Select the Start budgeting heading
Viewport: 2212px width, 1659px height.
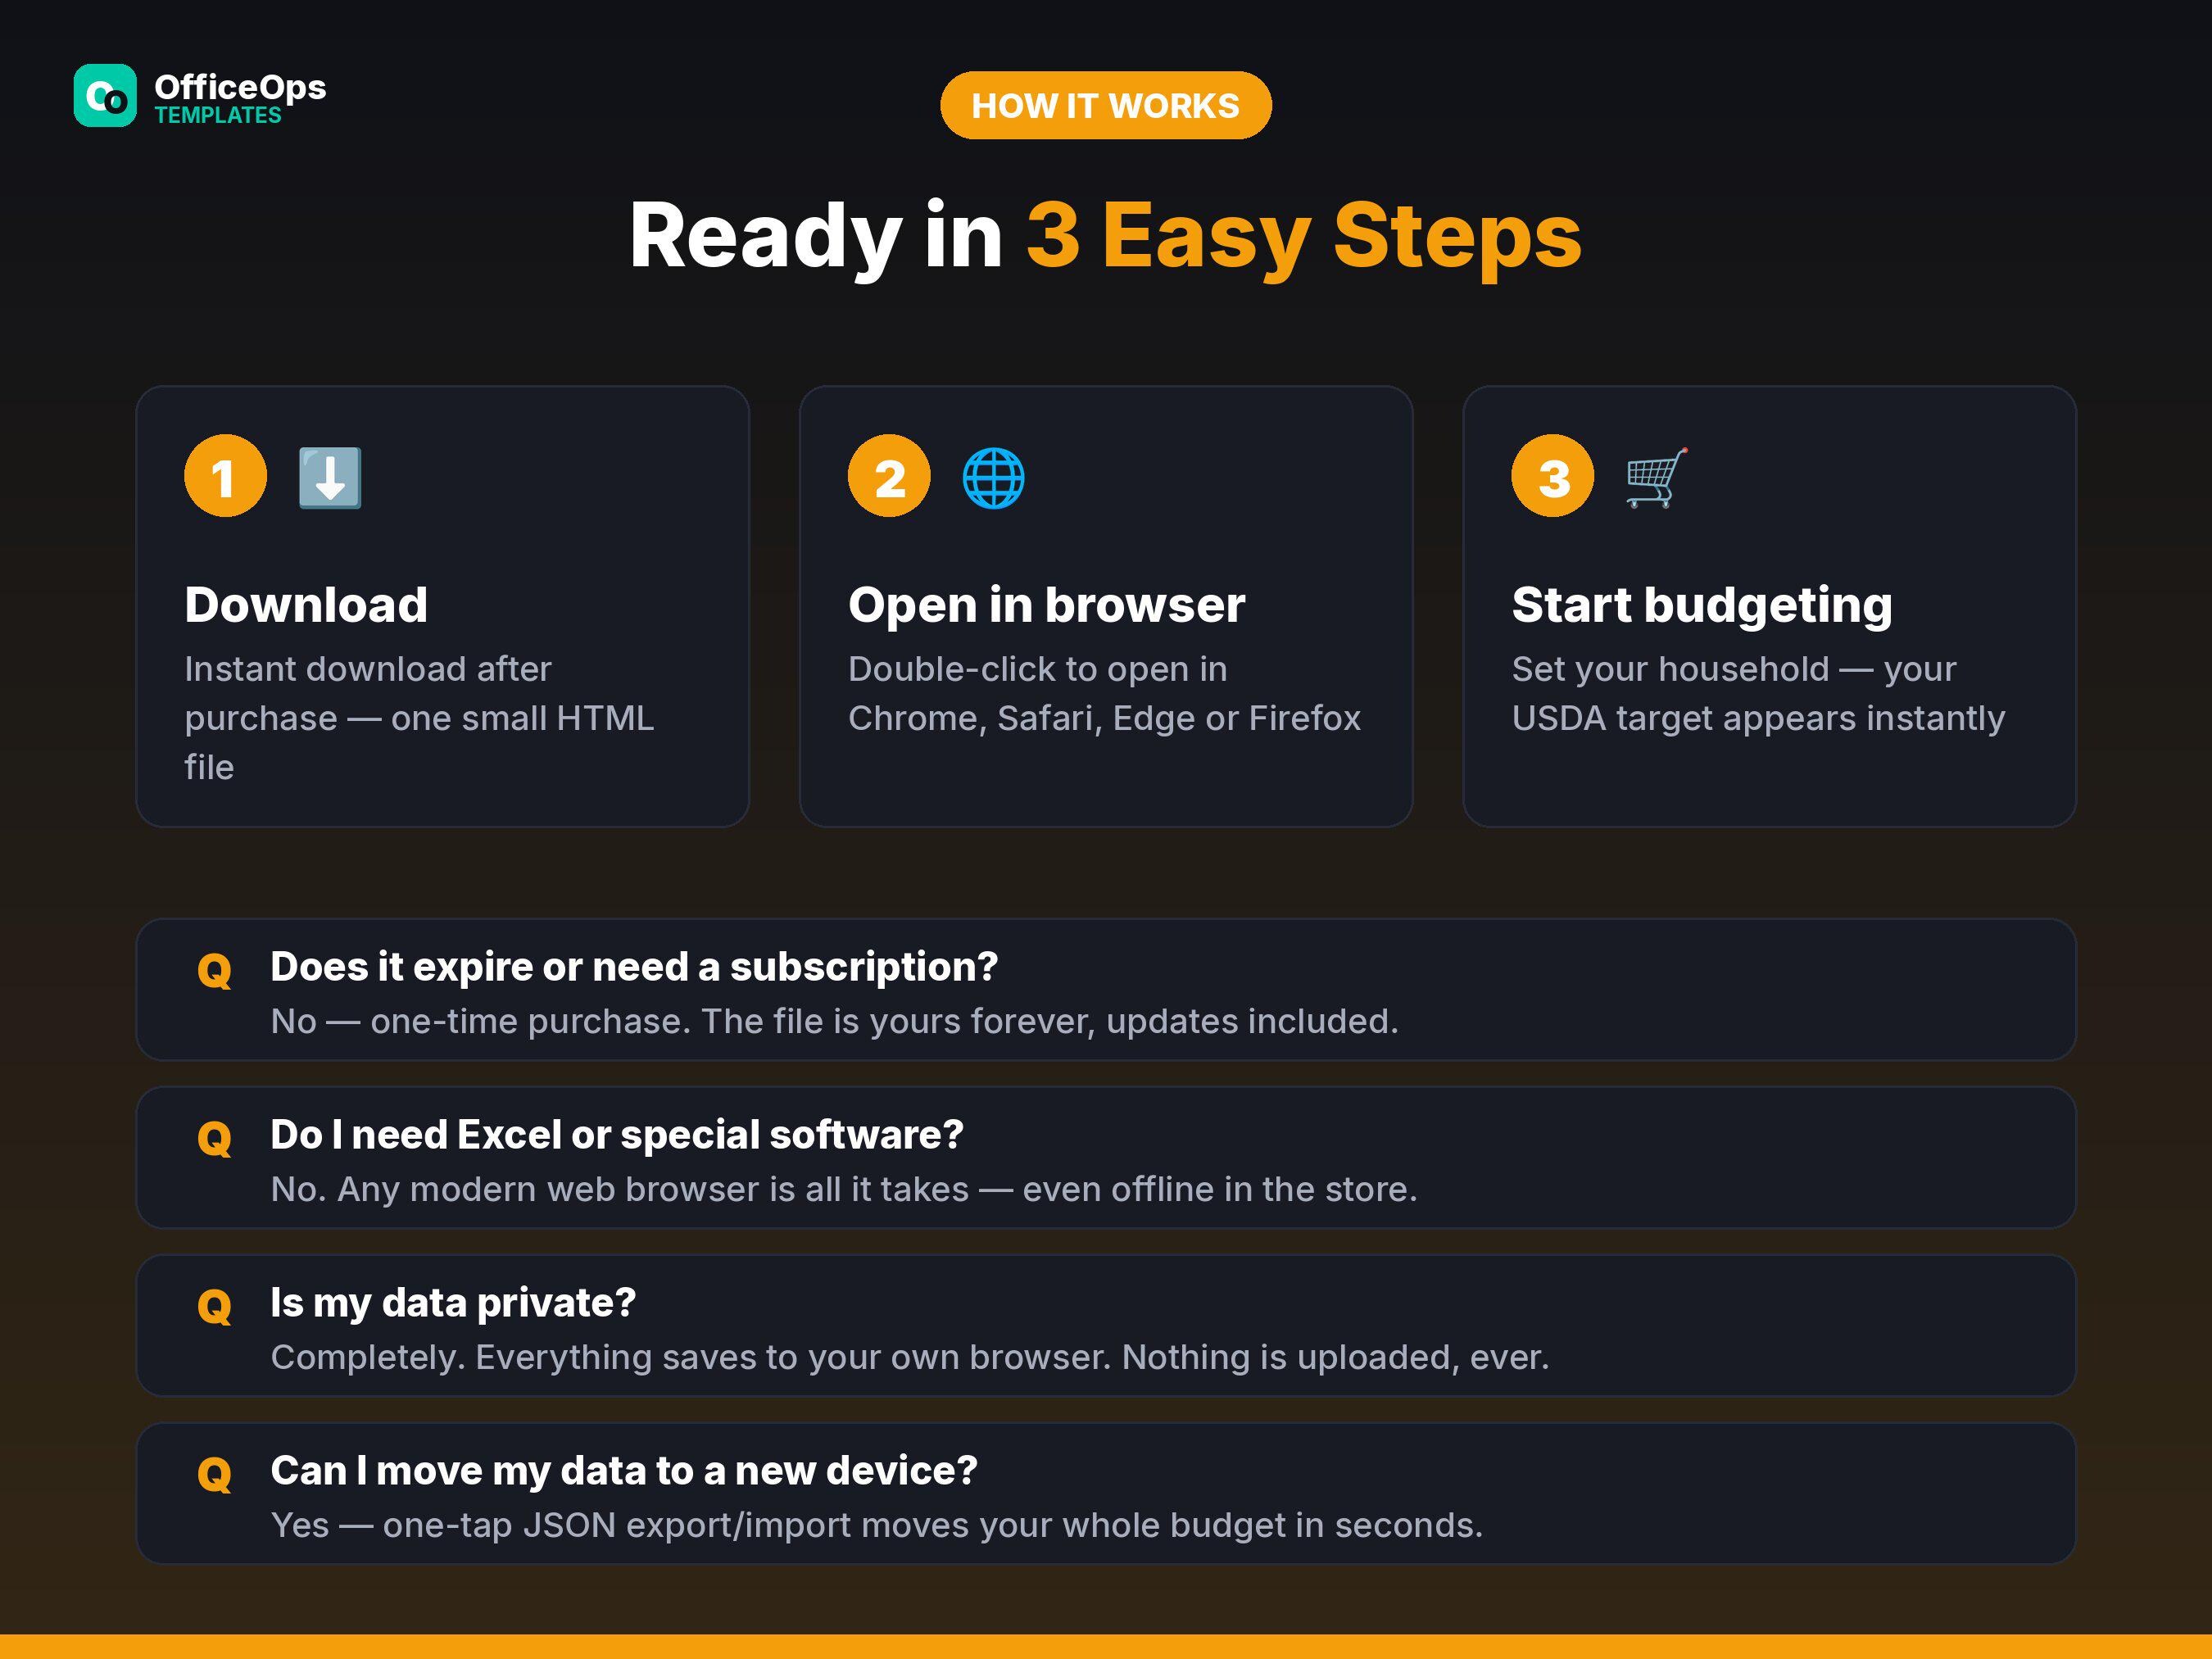point(1702,605)
